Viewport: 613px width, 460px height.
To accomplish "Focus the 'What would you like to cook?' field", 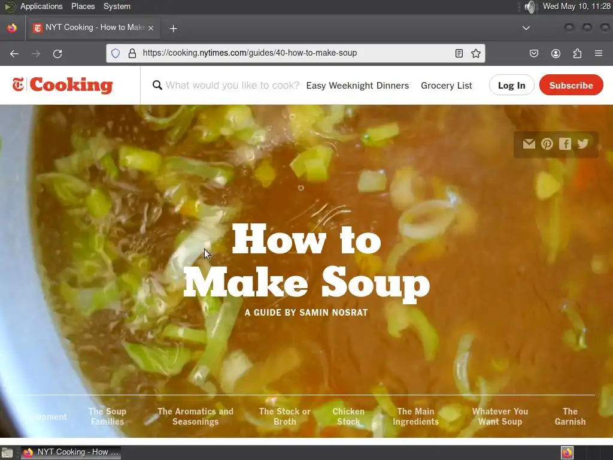I will [x=233, y=85].
